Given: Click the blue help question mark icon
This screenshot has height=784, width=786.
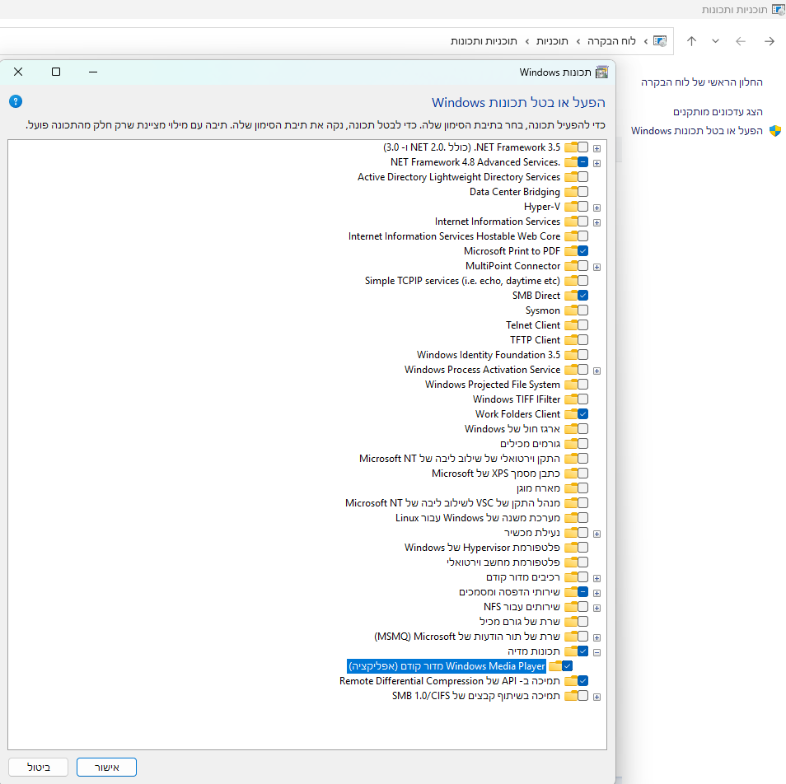Looking at the screenshot, I should click(16, 101).
